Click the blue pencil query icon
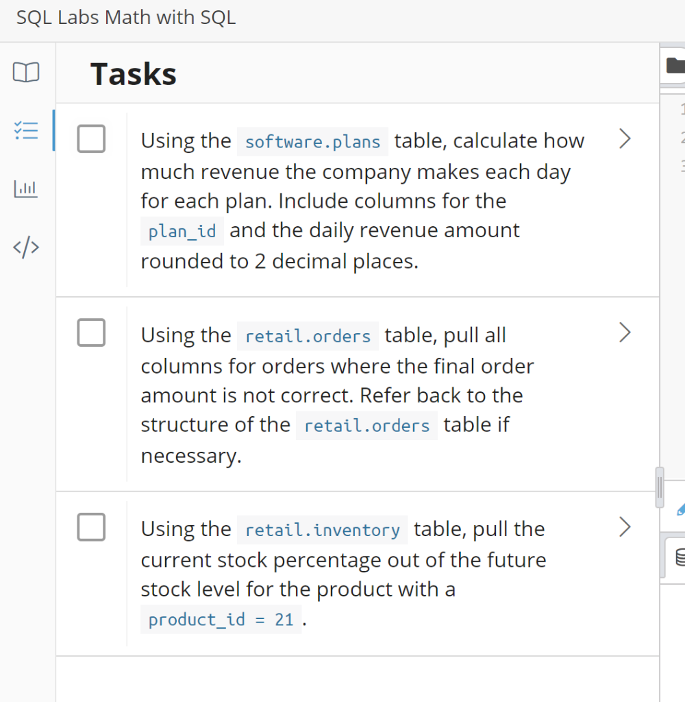 (680, 510)
